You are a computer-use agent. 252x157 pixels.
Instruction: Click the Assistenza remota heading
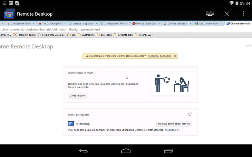coord(81,73)
